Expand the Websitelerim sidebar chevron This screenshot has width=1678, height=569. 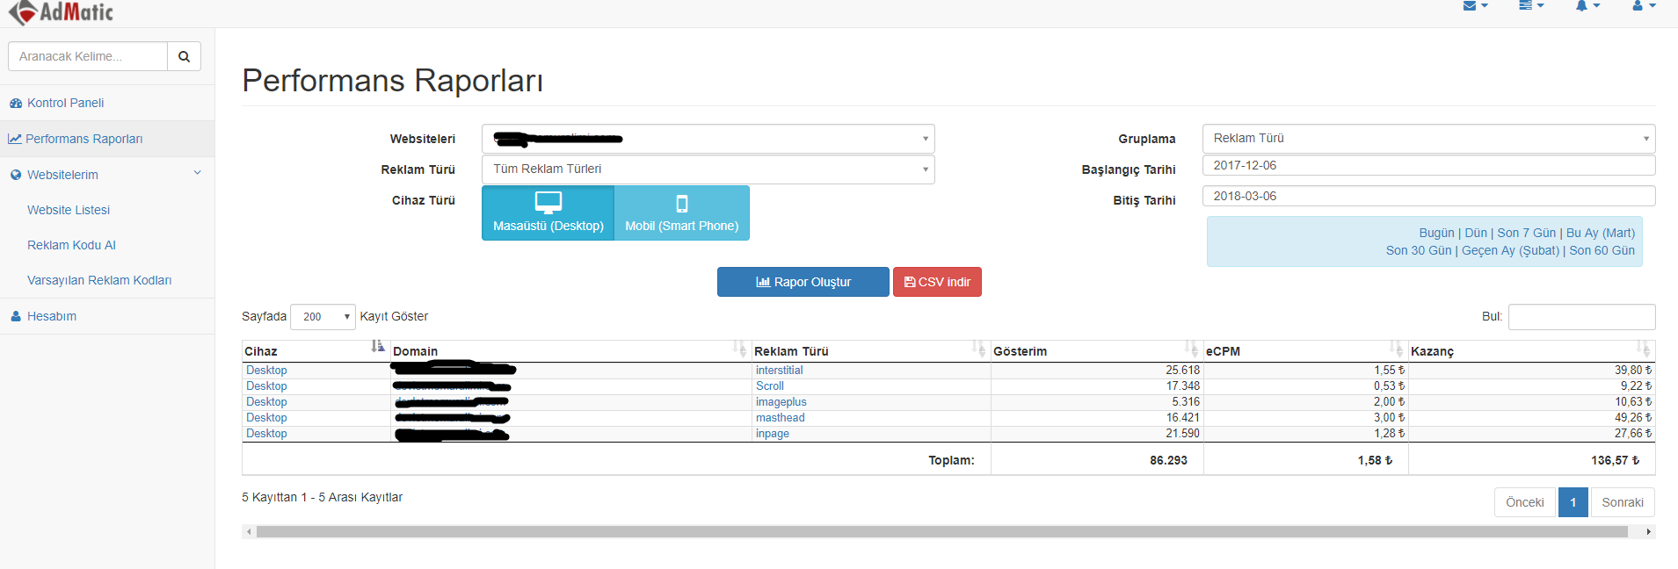click(197, 173)
